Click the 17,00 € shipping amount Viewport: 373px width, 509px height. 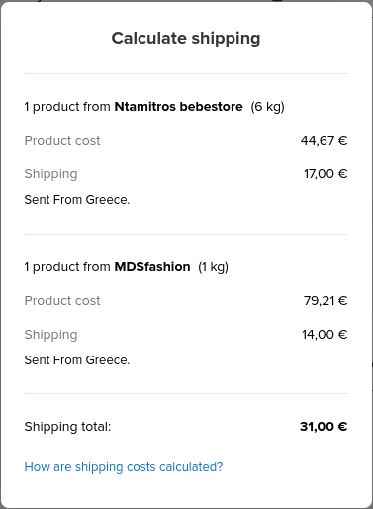[x=326, y=174]
